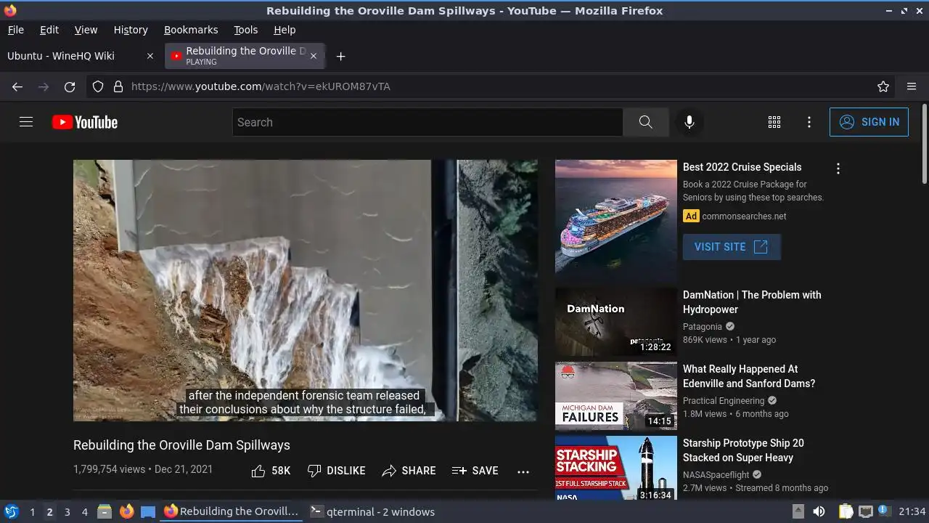Open the network tray icon
Screen dimensions: 929x523
[x=865, y=511]
